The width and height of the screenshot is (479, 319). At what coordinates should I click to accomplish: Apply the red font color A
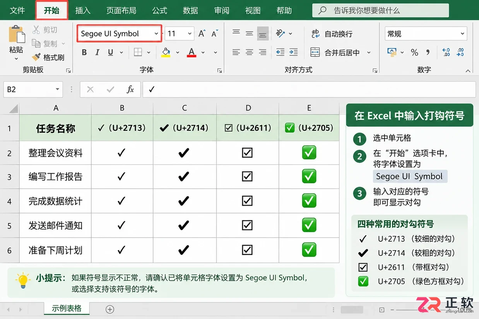coord(192,52)
